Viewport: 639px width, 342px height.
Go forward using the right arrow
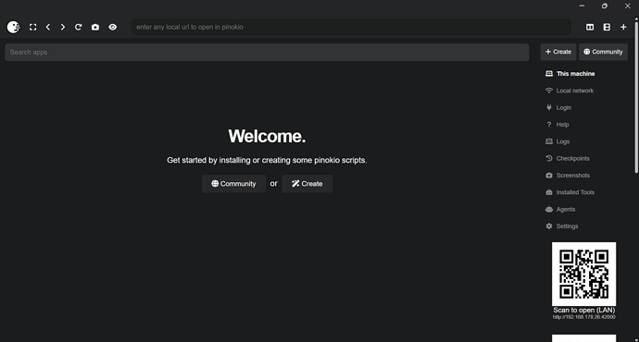(x=63, y=27)
